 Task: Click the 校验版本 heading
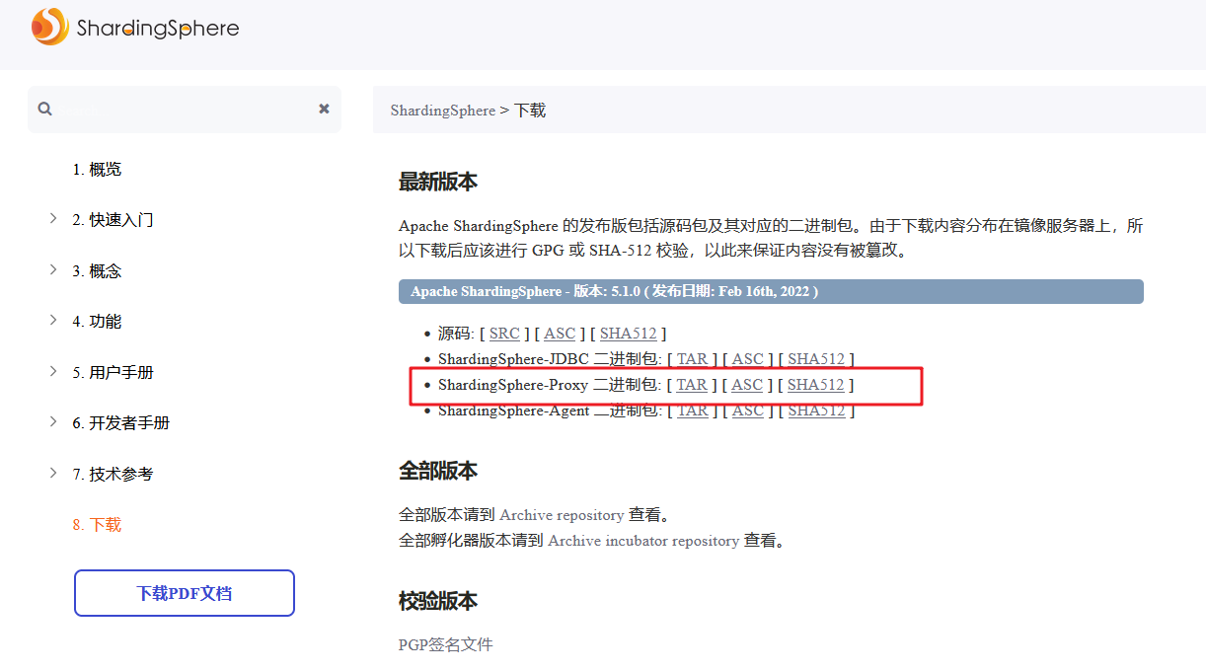click(438, 601)
